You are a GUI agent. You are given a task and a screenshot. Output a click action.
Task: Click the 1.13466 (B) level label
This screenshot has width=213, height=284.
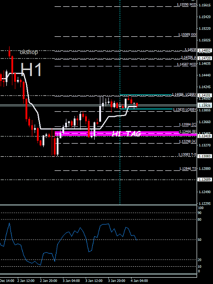[x=188, y=131]
